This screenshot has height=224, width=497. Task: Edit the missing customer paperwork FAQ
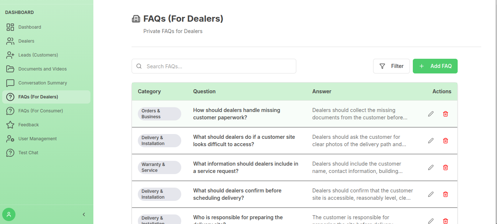[431, 114]
